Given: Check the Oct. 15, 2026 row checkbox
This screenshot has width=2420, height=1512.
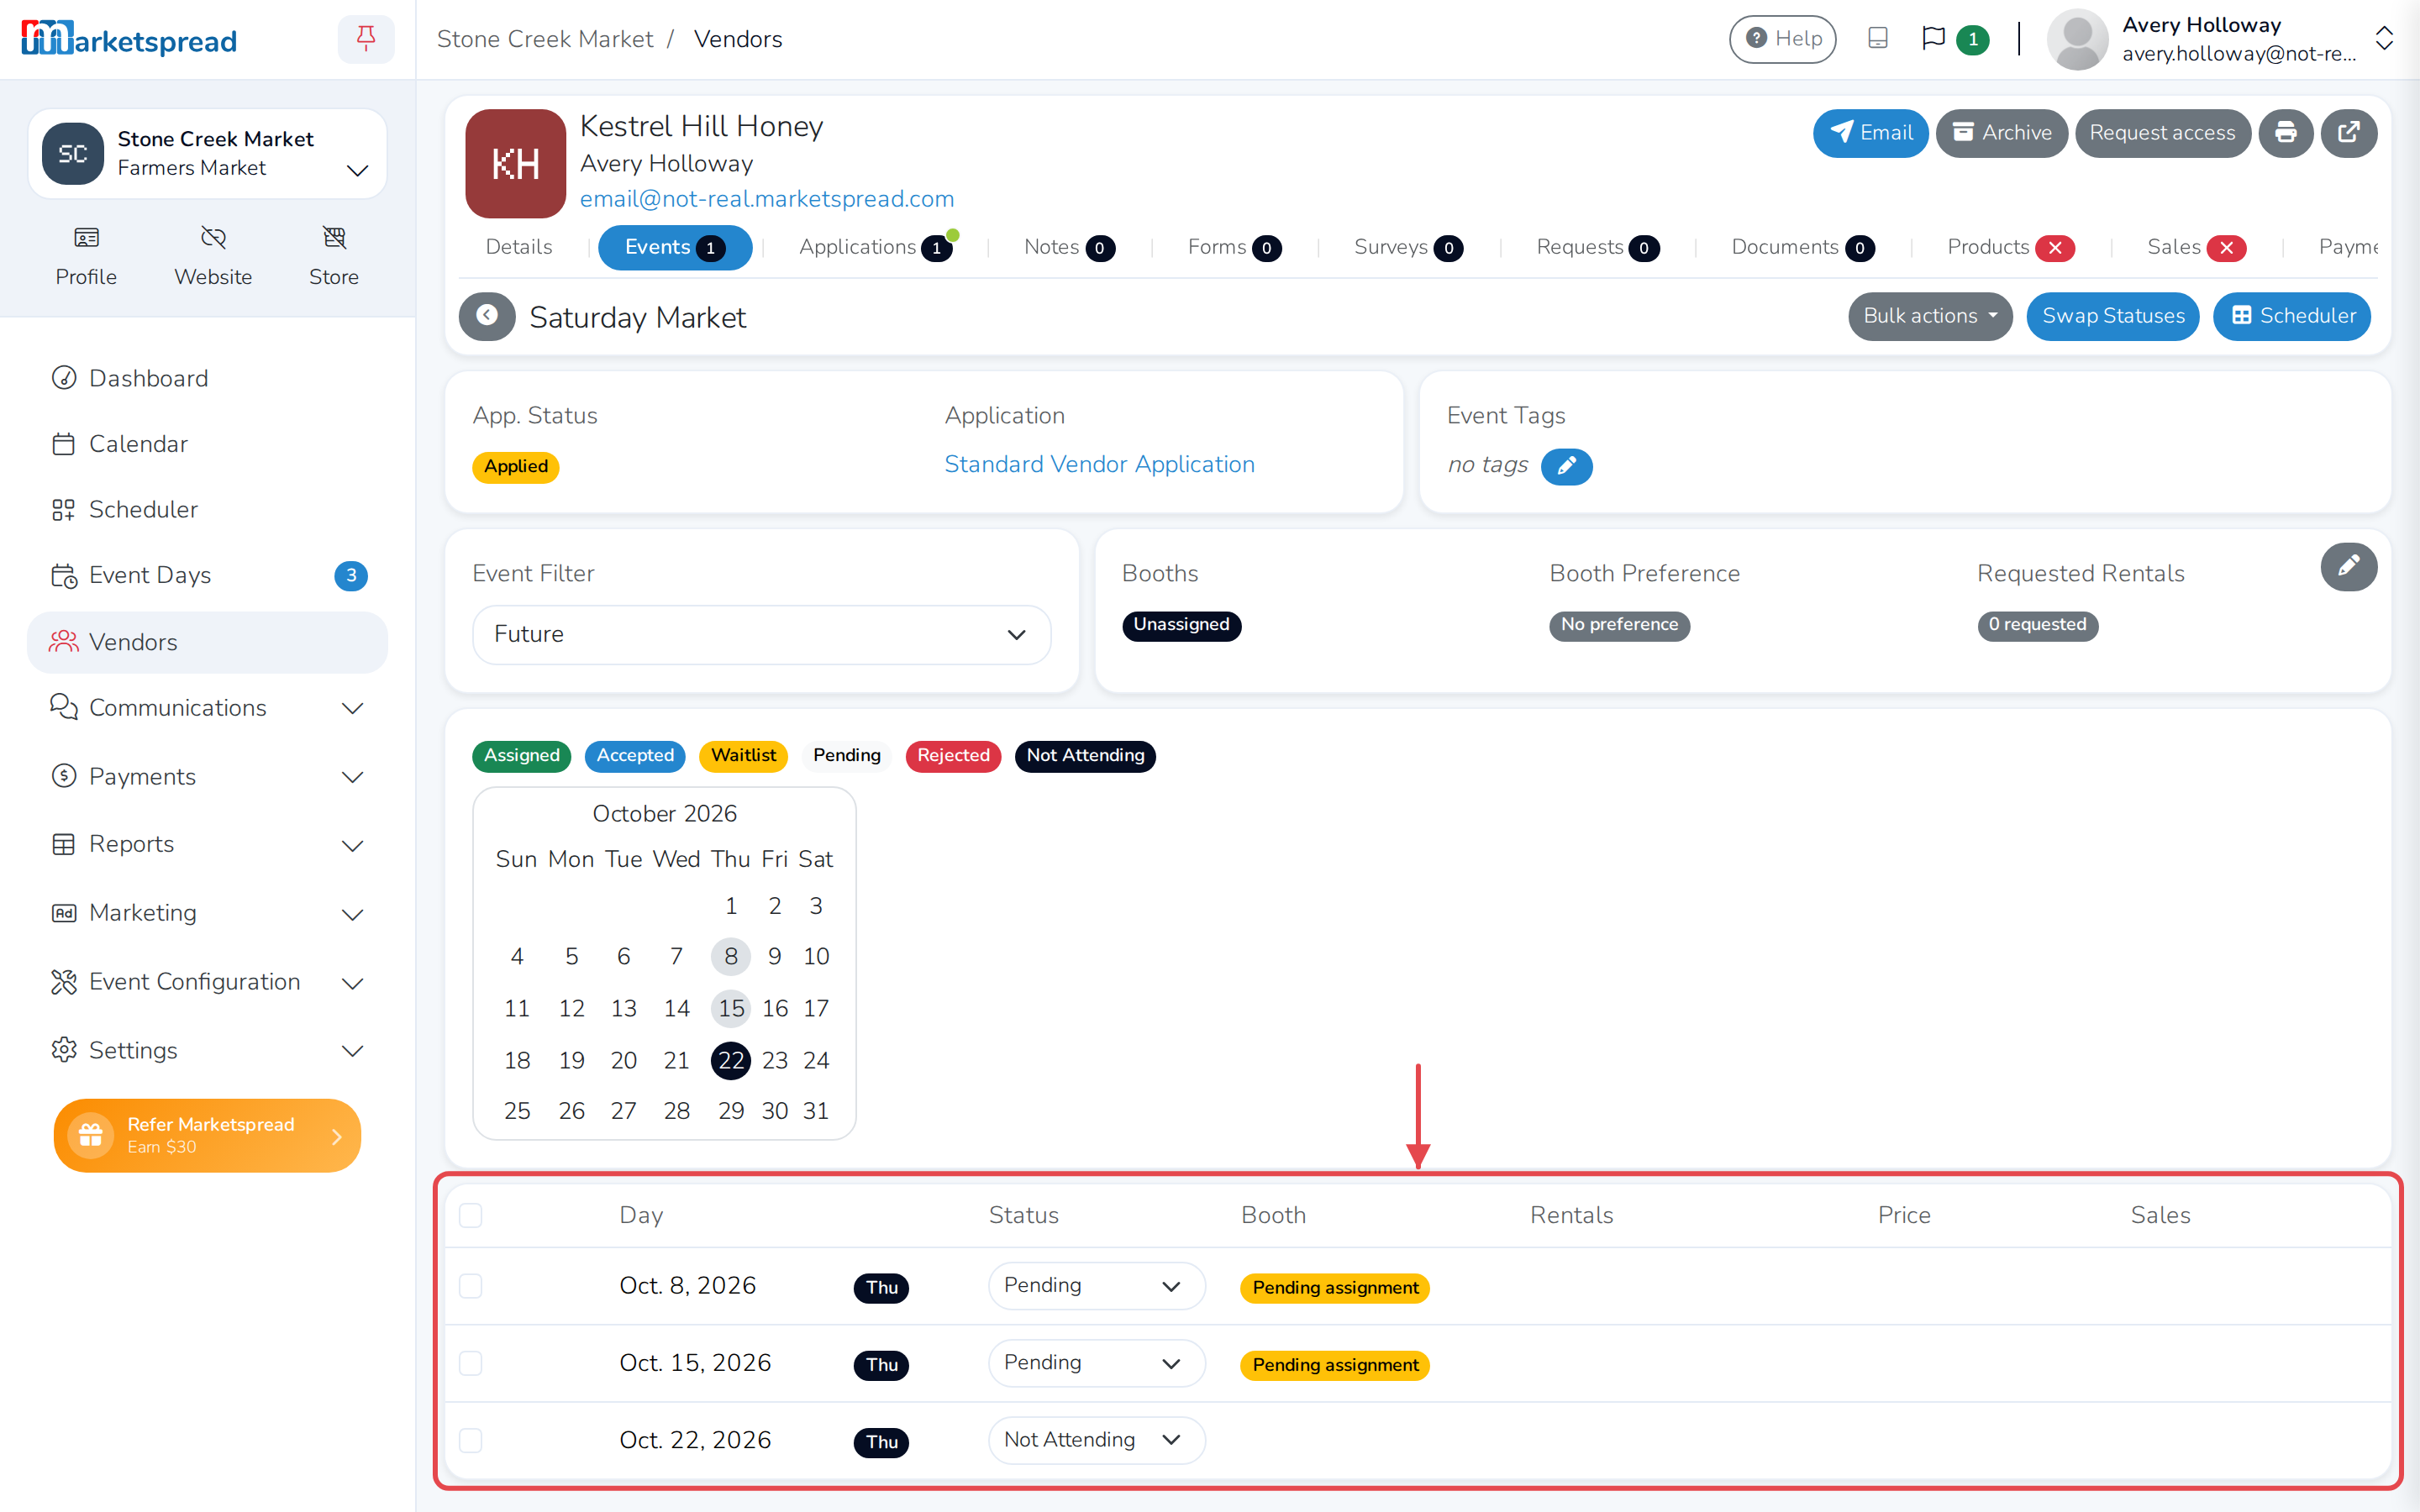Looking at the screenshot, I should coord(470,1363).
